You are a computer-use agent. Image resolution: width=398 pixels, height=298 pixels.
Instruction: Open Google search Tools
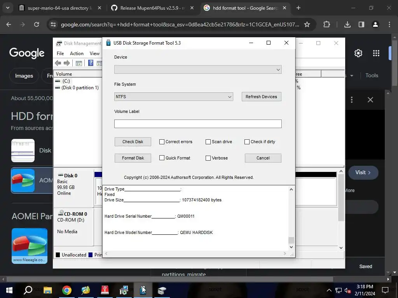pyautogui.click(x=372, y=75)
